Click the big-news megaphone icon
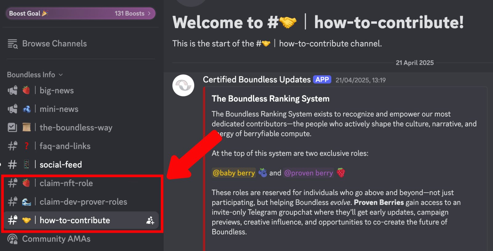Screen dimensions: 493x251 [x=13, y=90]
